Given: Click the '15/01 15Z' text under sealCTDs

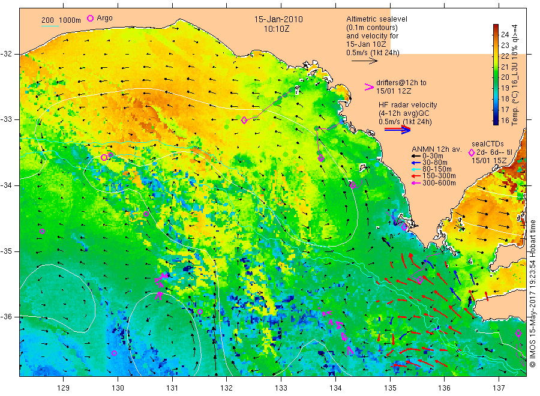Looking at the screenshot, I should [x=489, y=160].
